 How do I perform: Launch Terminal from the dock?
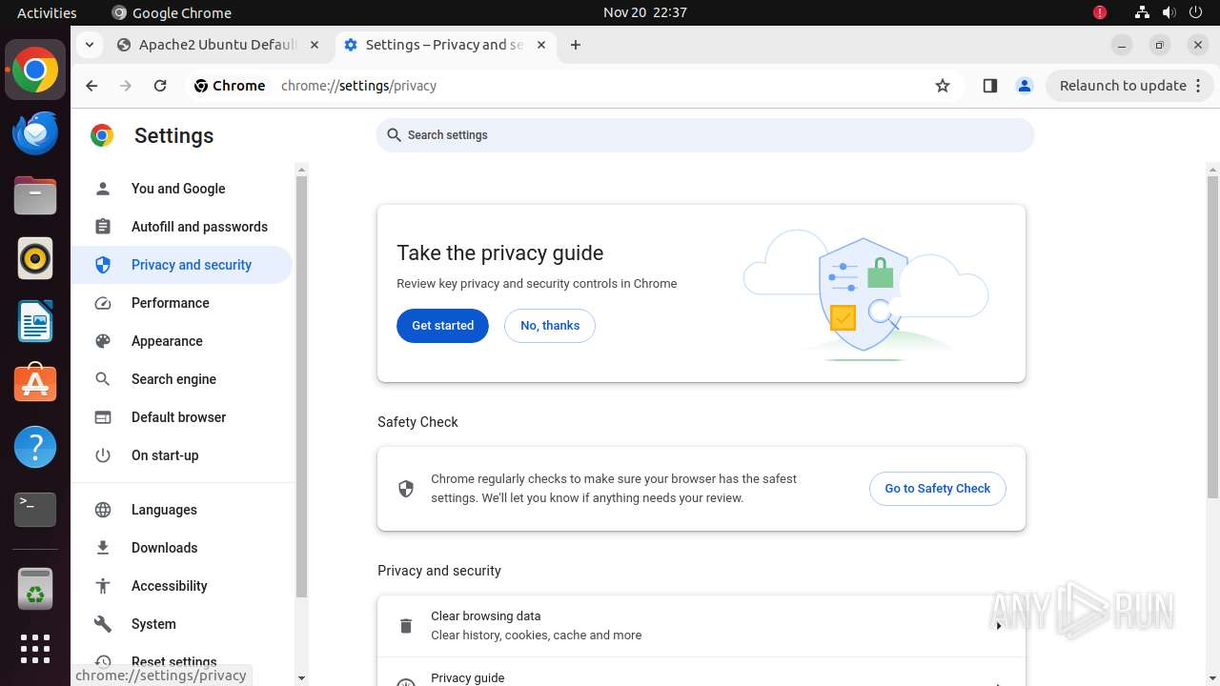pyautogui.click(x=35, y=510)
